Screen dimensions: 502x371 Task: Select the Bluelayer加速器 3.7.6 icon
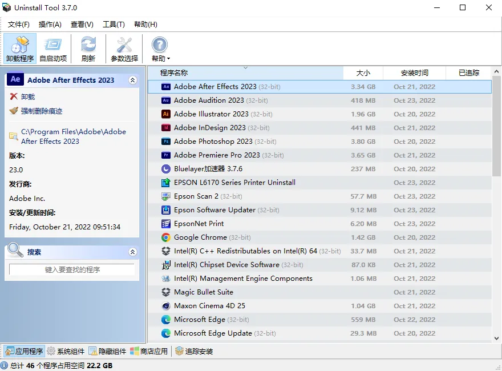(x=166, y=169)
